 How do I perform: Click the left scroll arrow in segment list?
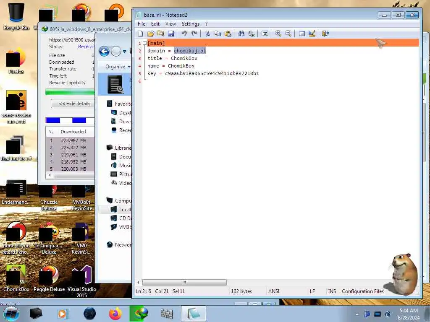pyautogui.click(x=50, y=175)
